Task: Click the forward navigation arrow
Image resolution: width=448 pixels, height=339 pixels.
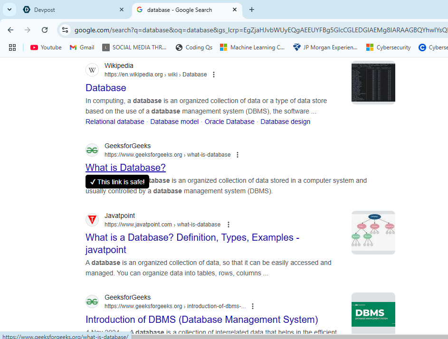Action: pyautogui.click(x=28, y=30)
